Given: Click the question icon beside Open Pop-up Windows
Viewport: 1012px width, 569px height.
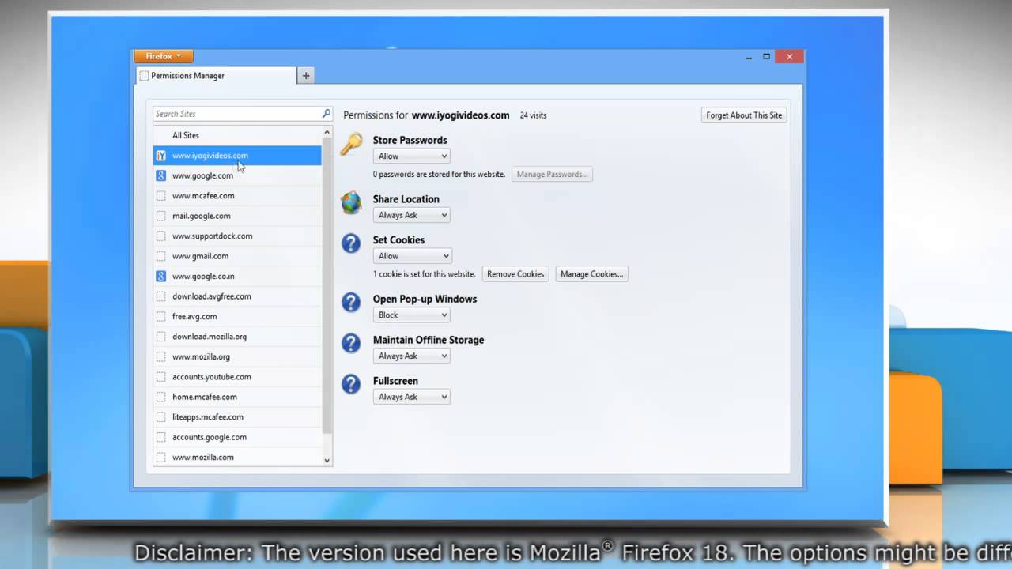Looking at the screenshot, I should coord(351,303).
